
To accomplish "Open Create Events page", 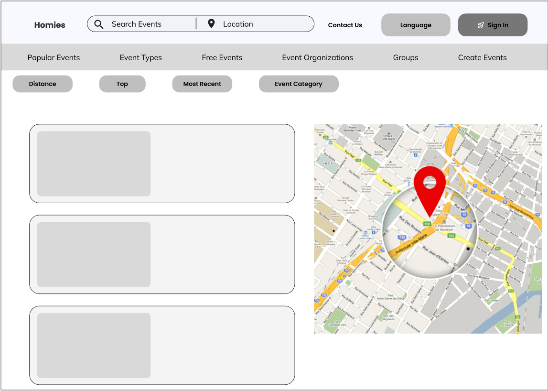I will (x=482, y=57).
